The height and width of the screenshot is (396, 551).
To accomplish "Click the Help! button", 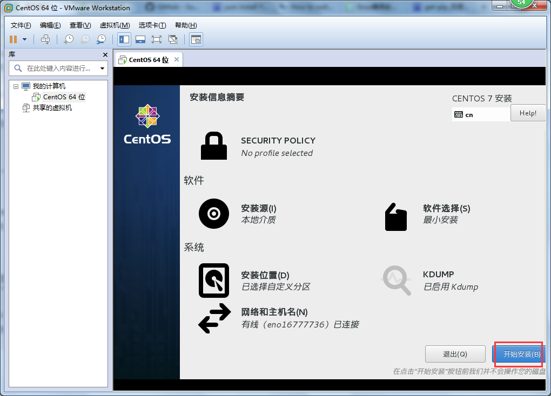I will pyautogui.click(x=528, y=113).
